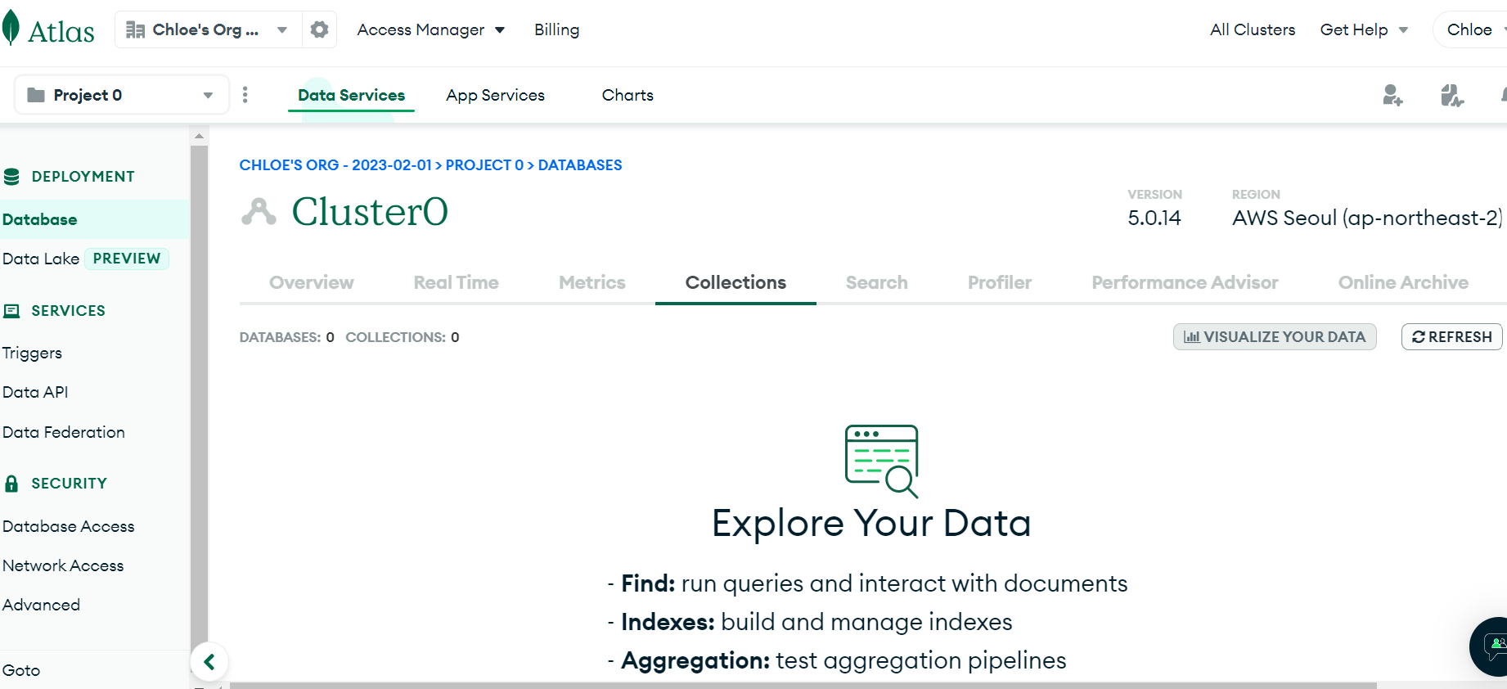Switch to the Charts tab
Screen dimensions: 1507x689
[628, 95]
